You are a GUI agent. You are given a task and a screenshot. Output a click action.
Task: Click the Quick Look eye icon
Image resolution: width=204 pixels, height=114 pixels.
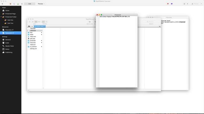tap(90, 22)
